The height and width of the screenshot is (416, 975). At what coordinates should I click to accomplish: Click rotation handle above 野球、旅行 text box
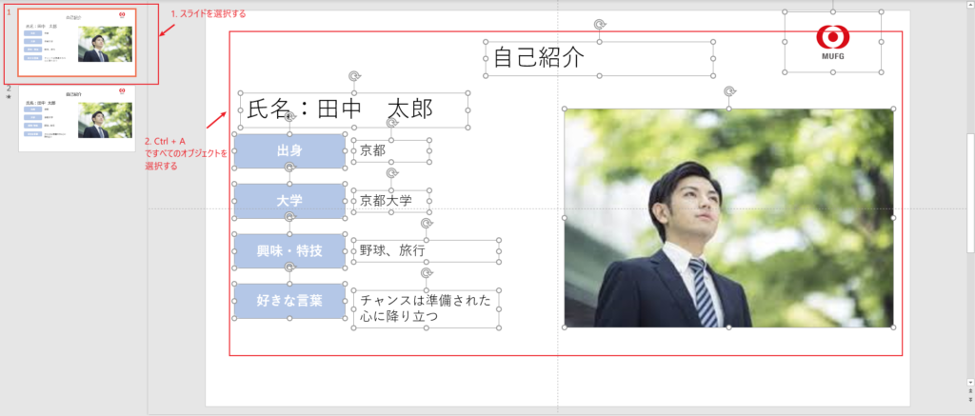426,224
